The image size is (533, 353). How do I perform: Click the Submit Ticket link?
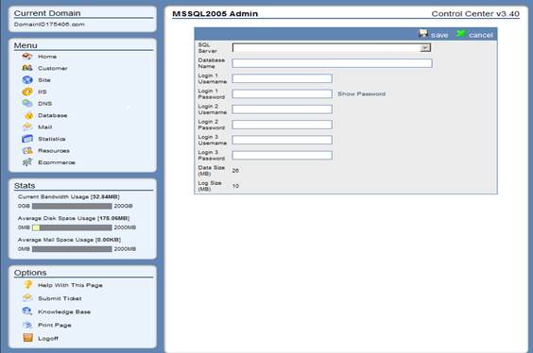point(60,298)
